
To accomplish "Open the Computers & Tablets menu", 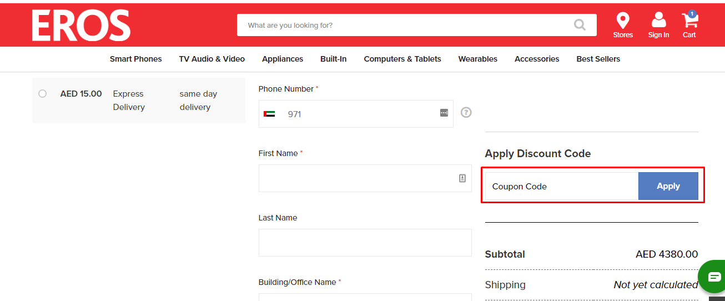I will 402,59.
